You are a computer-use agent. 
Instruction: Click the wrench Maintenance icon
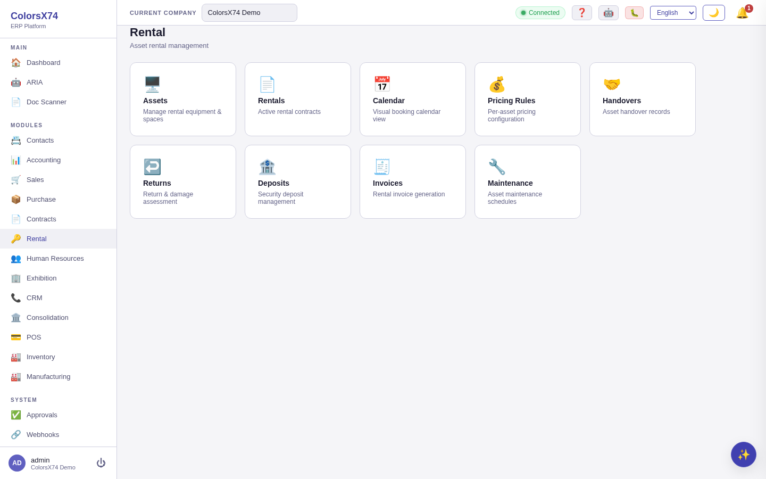coord(497,167)
